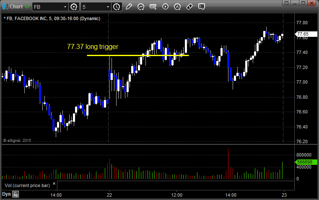The width and height of the screenshot is (319, 200).
Task: Select the pencil drawing tool
Action: coord(129,7)
